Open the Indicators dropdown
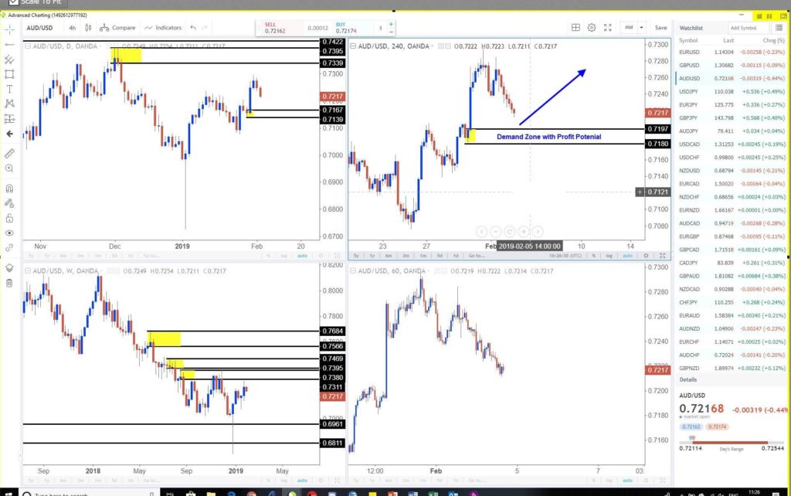Viewport: 791px width, 496px height. coord(165,28)
